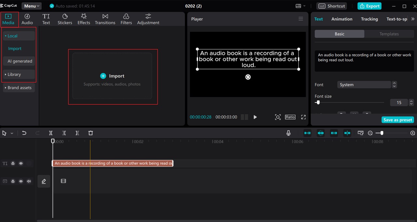Open the Transitions panel
417x222 pixels.
(x=105, y=19)
